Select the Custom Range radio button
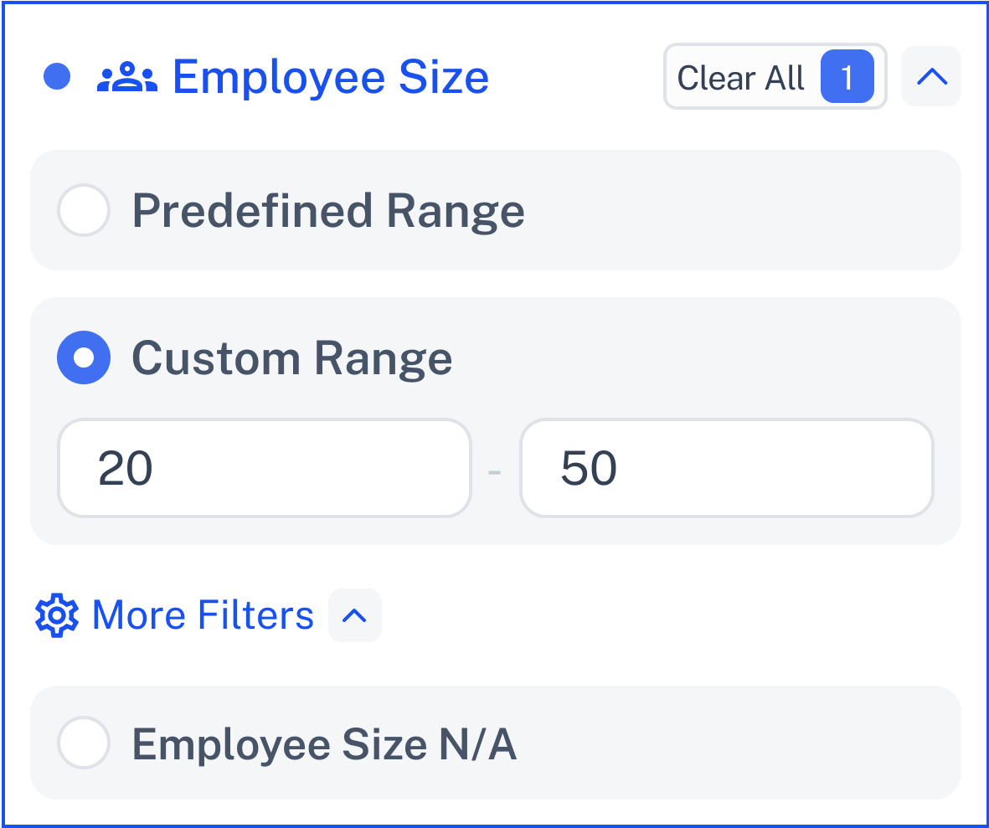989x828 pixels. coord(84,357)
